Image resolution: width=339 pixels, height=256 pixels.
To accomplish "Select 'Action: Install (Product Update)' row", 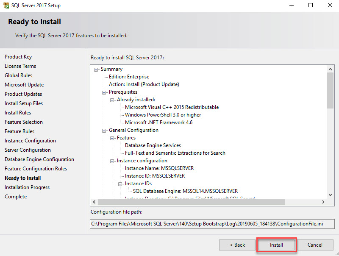I will click(144, 84).
